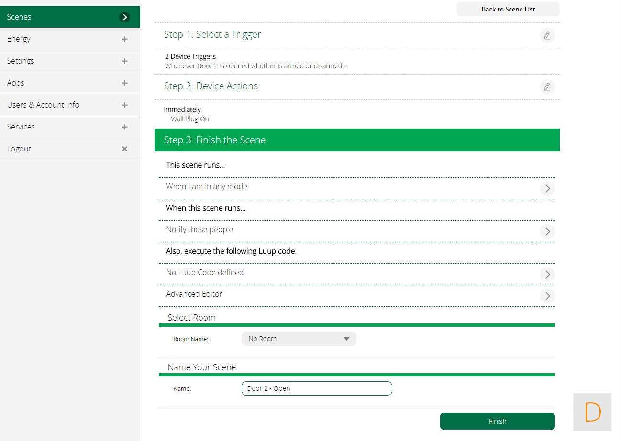Open the Room Name dropdown
Image resolution: width=621 pixels, height=441 pixels.
[x=299, y=339]
